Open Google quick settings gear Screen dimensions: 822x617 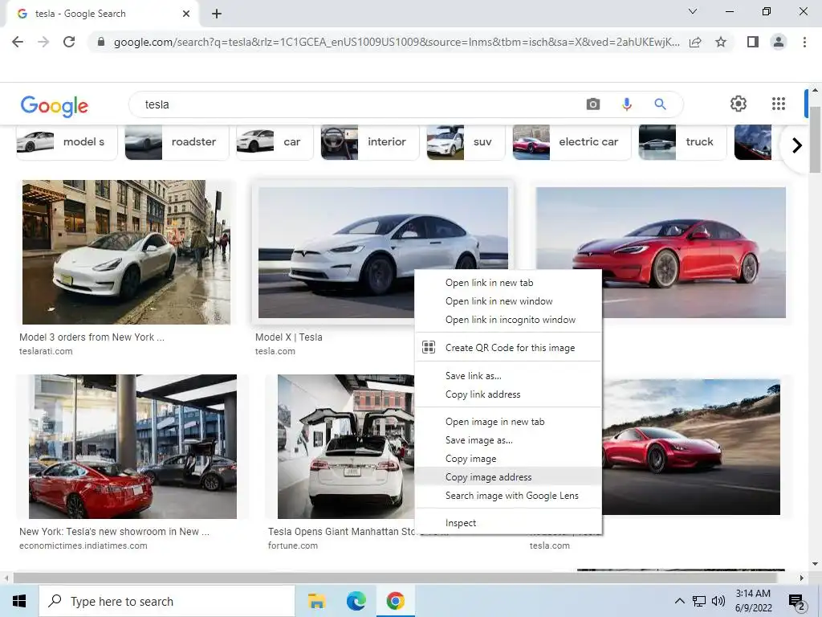[x=739, y=104]
